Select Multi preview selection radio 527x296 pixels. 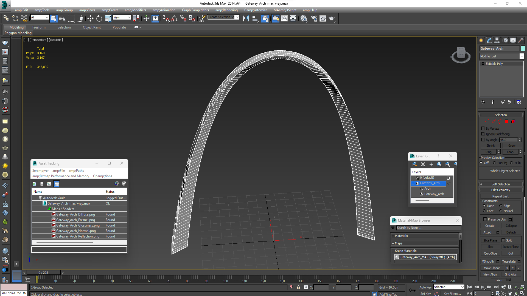click(x=512, y=163)
